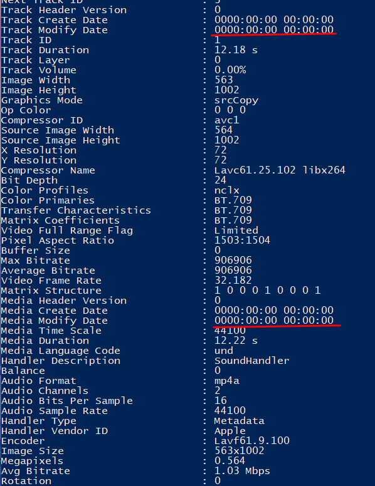Click the Handler Description value SoundHandler
Image resolution: width=375 pixels, height=486 pixels.
coord(251,361)
